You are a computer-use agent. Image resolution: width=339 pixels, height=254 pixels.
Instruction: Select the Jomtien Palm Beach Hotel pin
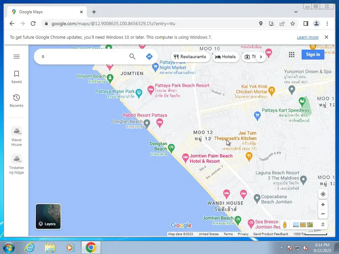185,158
